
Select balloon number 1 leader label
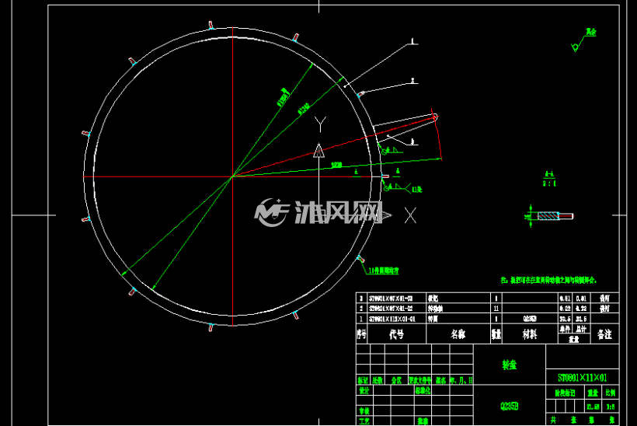[x=412, y=41]
